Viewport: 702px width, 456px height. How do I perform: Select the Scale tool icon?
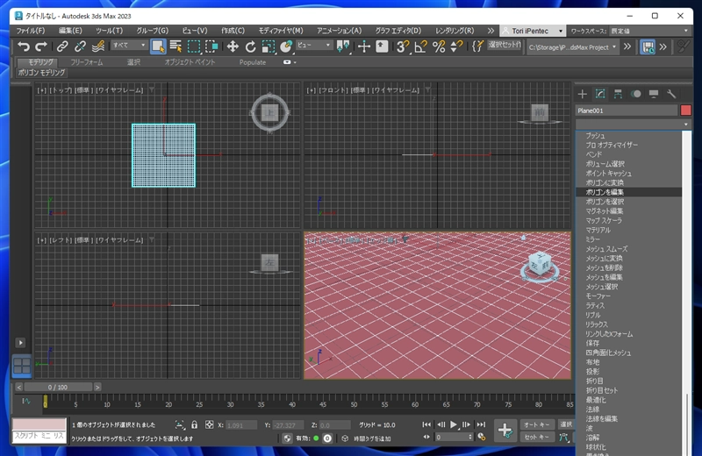(269, 46)
